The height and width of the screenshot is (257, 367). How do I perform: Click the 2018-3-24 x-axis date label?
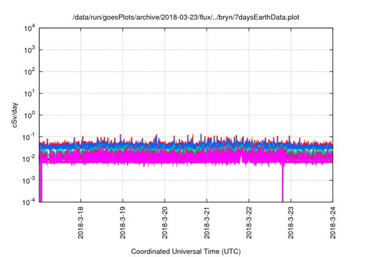point(333,223)
